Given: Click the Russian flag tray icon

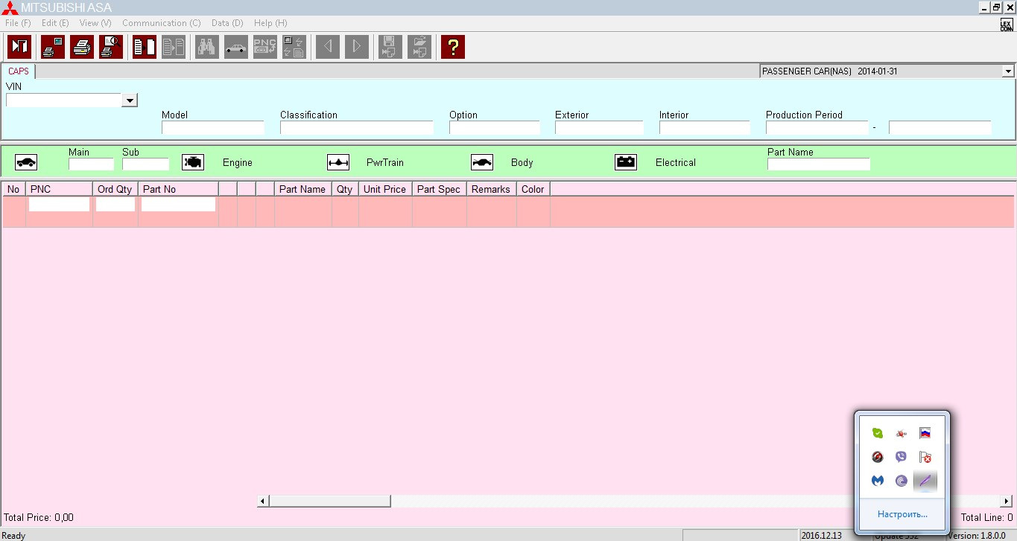Looking at the screenshot, I should [x=925, y=433].
